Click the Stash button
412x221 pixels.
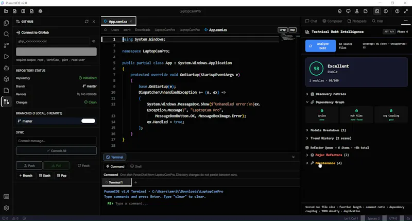click(x=45, y=176)
